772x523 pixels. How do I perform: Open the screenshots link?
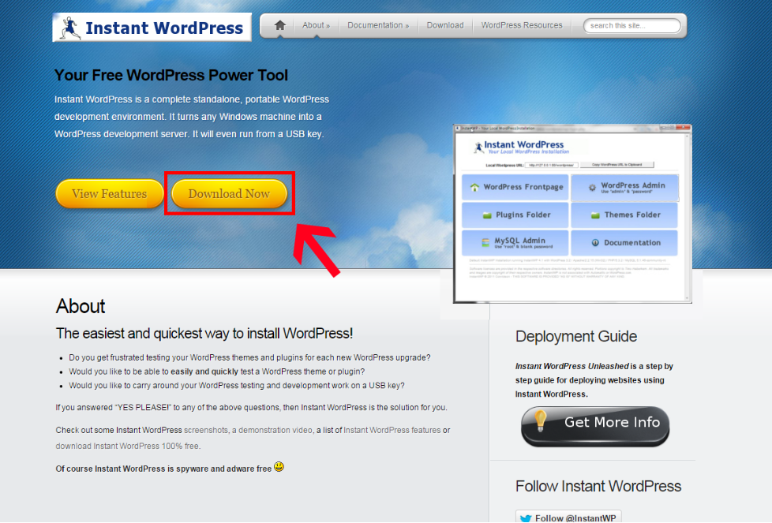(206, 430)
